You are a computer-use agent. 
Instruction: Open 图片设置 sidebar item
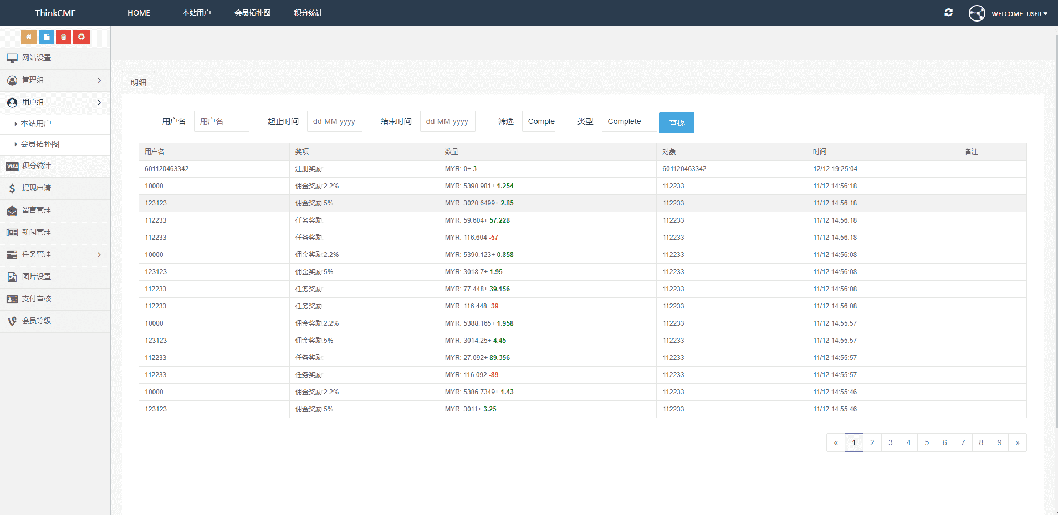pos(37,277)
